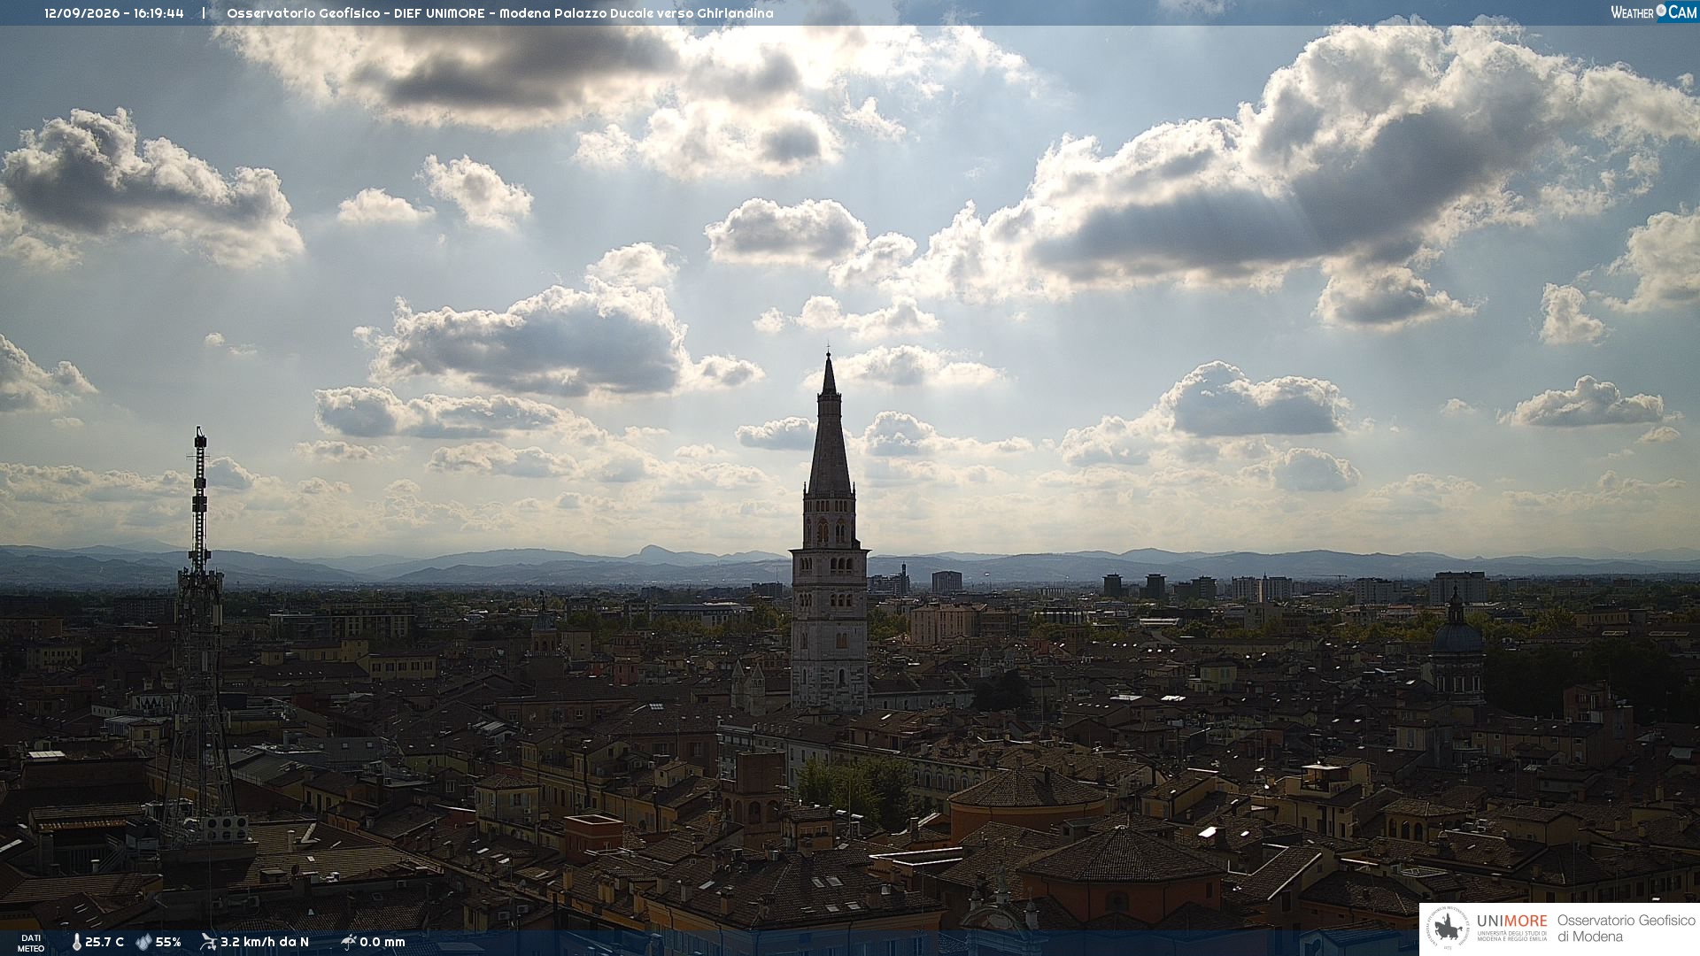
Task: Click the thermometer temperature icon
Action: 76,942
